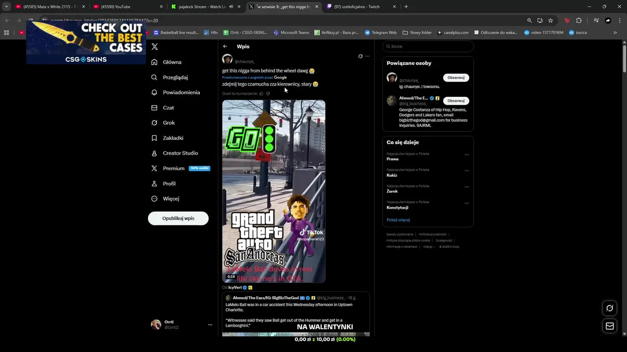Open trending topic Kukiz
Screen dimensions: 627x352
[x=392, y=176]
